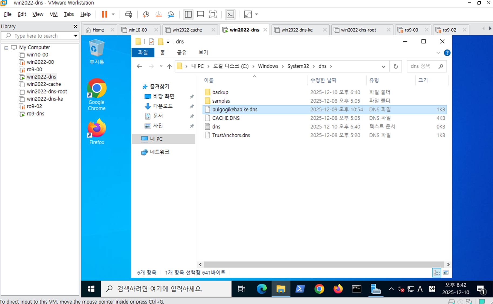Switch to large icons view layout

coord(446,272)
